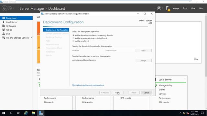Open BPA results in Local Server tile

[x=164, y=102]
